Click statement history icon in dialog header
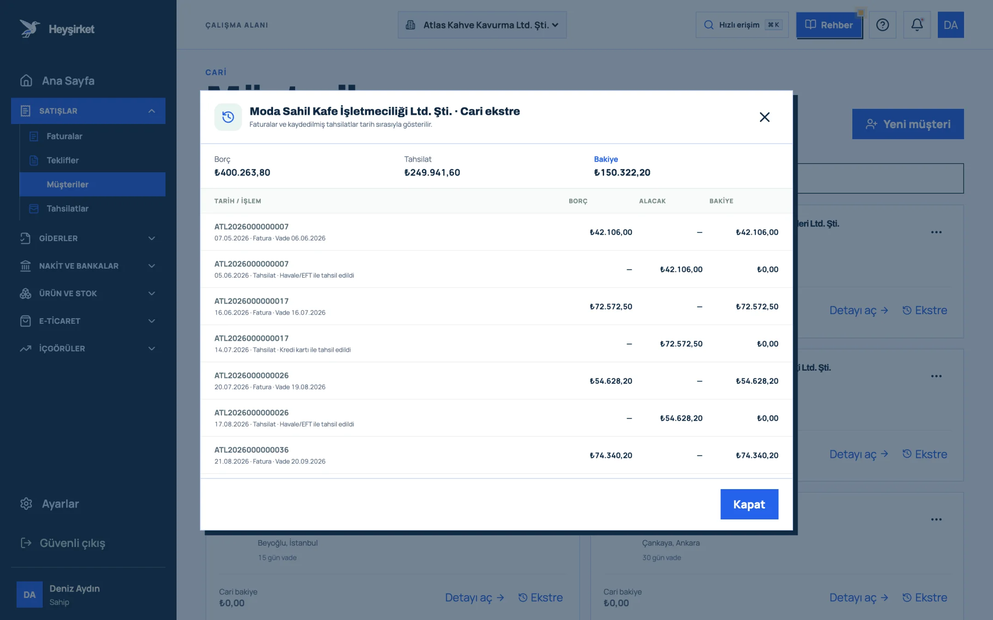Image resolution: width=993 pixels, height=620 pixels. point(228,117)
